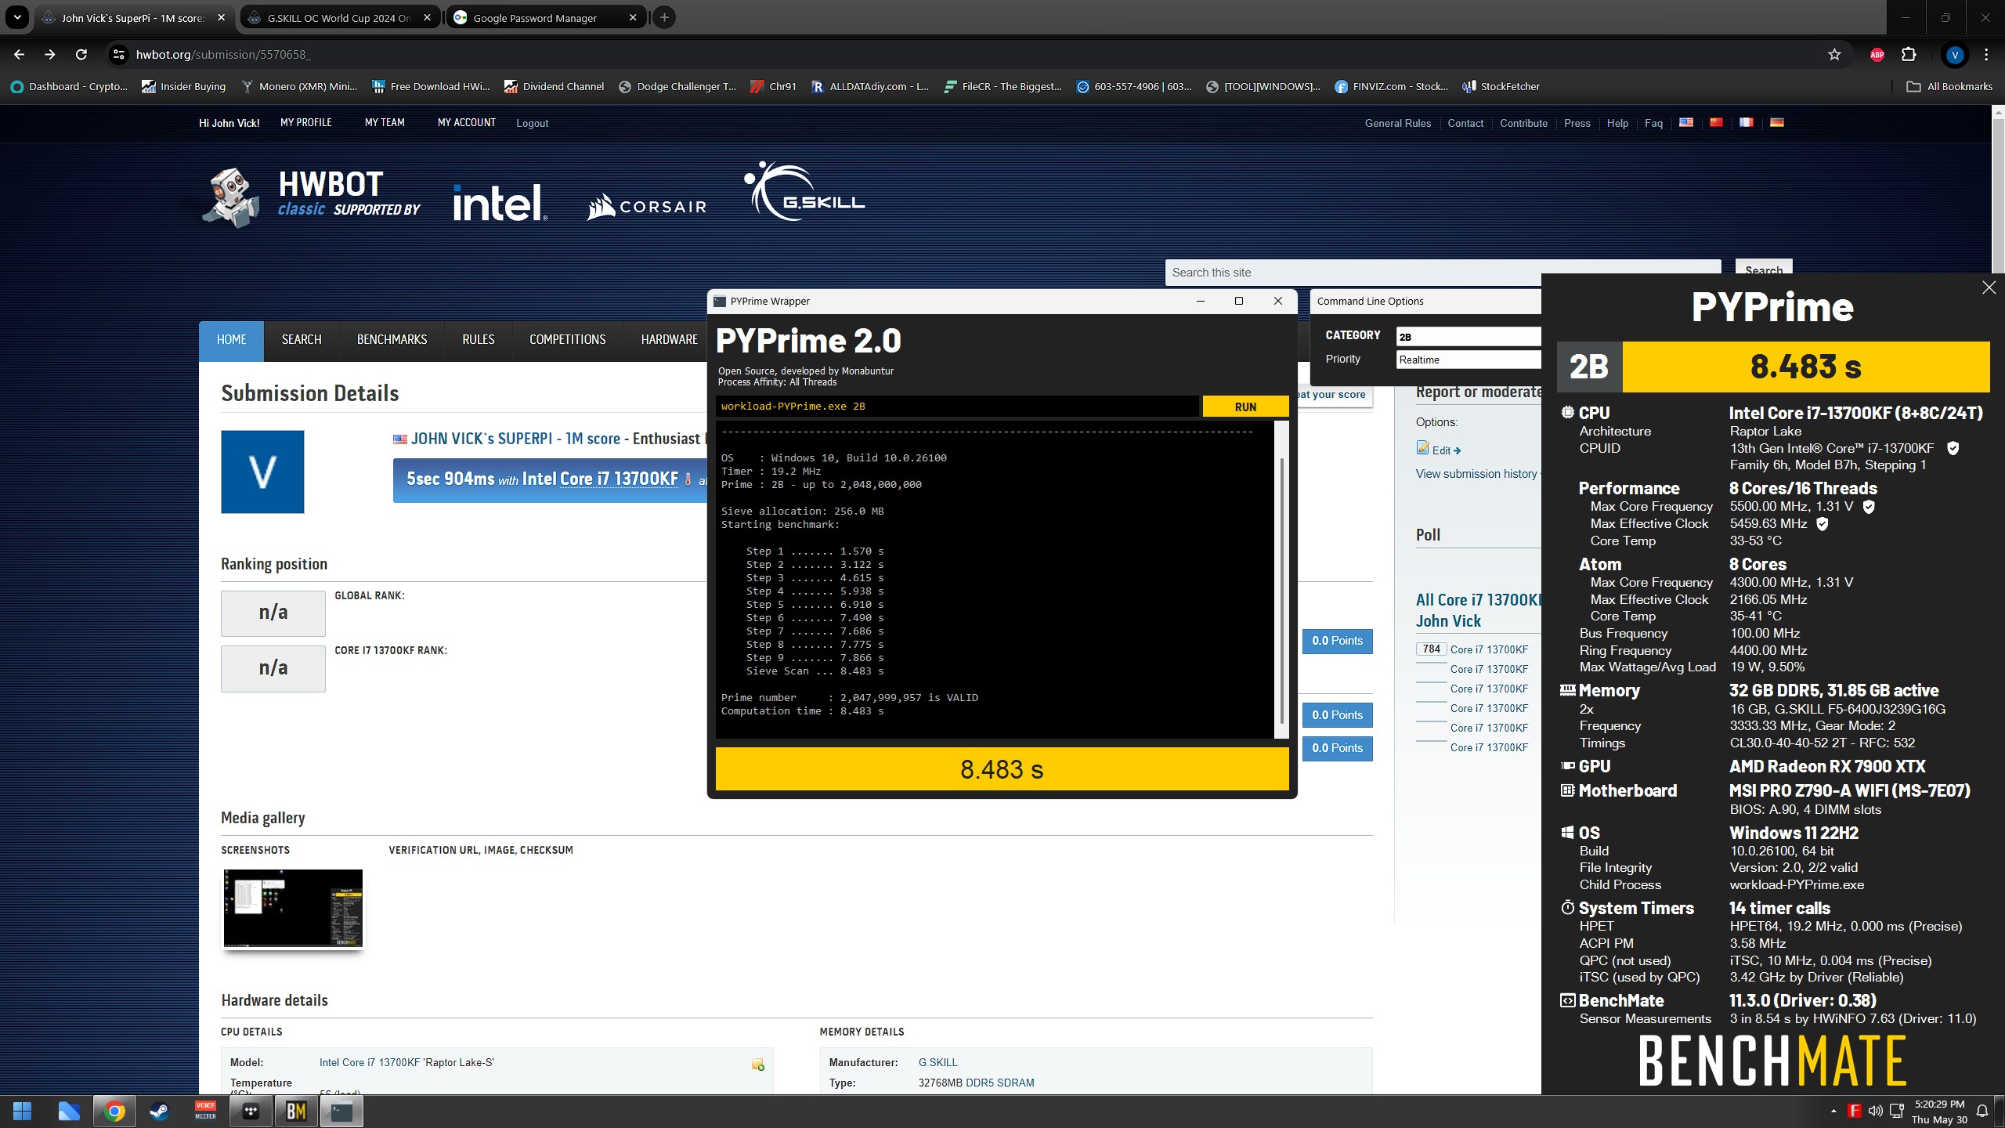Click the workload-PYPrime.exe command field
2005x1128 pixels.
pos(957,406)
